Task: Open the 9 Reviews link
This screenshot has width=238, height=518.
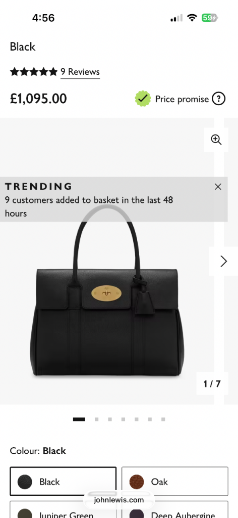Action: (x=80, y=72)
